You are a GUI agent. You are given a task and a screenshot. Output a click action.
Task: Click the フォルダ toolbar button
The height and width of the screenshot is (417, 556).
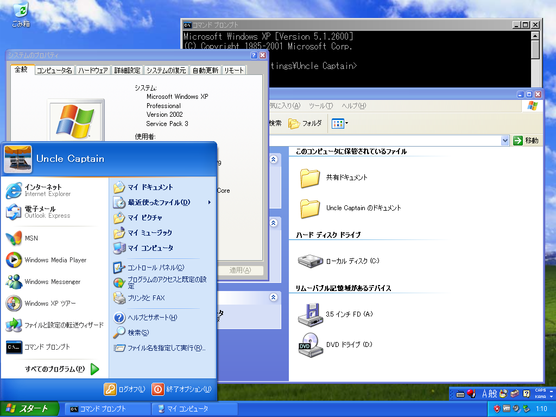pyautogui.click(x=305, y=123)
